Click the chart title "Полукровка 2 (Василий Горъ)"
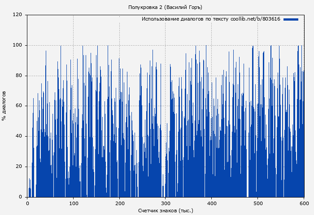 165,7
